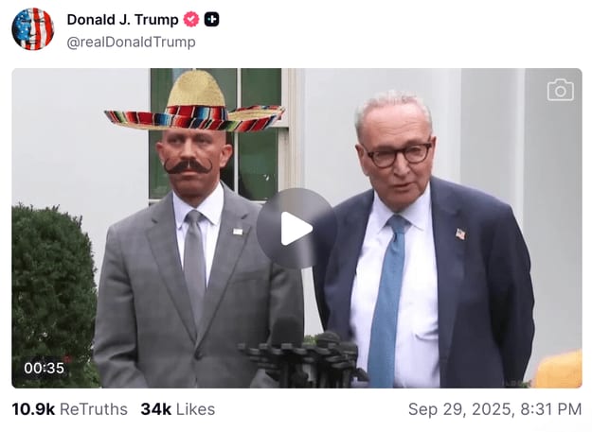Image resolution: width=592 pixels, height=432 pixels.
Task: Click the green hedge in the video
Action: pos(52,284)
